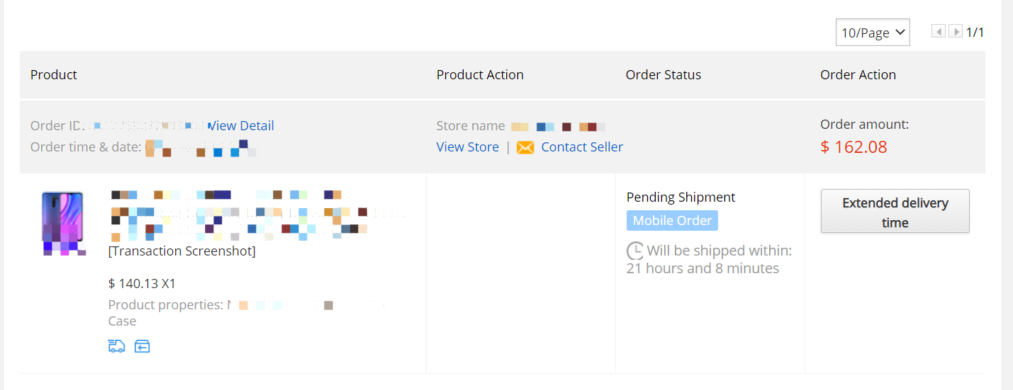Image resolution: width=1013 pixels, height=390 pixels.
Task: Click the Order Status column header
Action: coord(664,75)
